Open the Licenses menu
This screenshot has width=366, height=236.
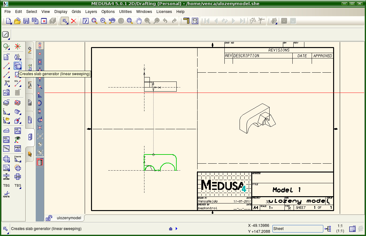164,12
